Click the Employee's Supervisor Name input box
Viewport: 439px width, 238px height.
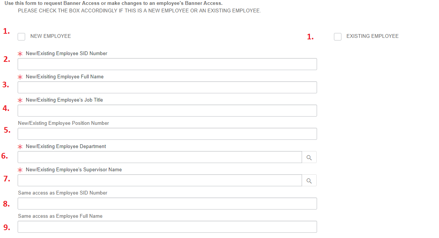tap(159, 180)
